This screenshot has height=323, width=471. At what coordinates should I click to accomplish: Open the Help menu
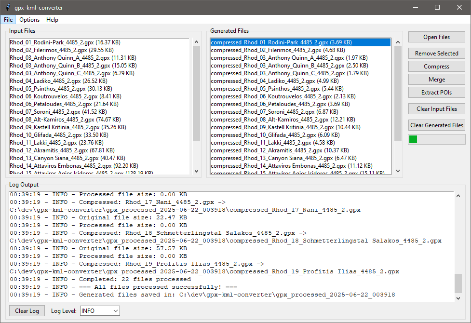pos(52,20)
